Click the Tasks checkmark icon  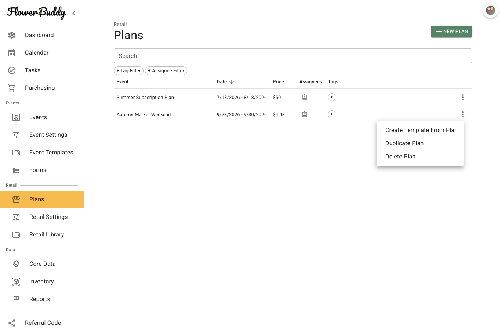[x=12, y=70]
